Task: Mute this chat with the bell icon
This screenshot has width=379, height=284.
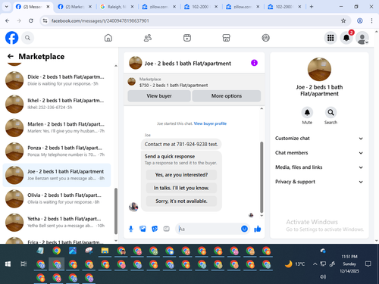Action: click(307, 113)
